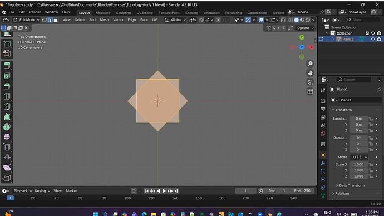Select the Rip Region tool
Screen dimensions: 384x216
[7, 178]
